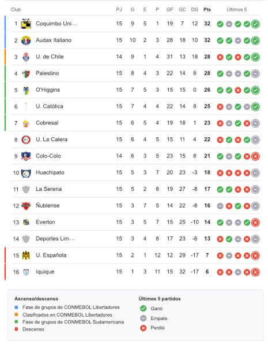Click Palestino's latest draw result icon
The image size is (268, 346).
click(x=255, y=74)
